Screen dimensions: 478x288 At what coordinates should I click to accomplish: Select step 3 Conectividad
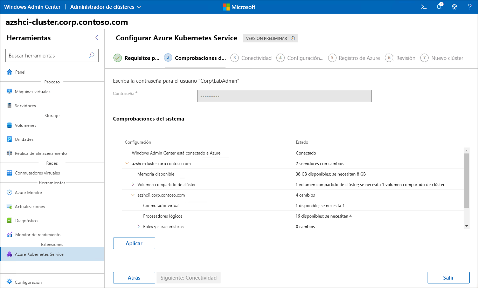(251, 58)
